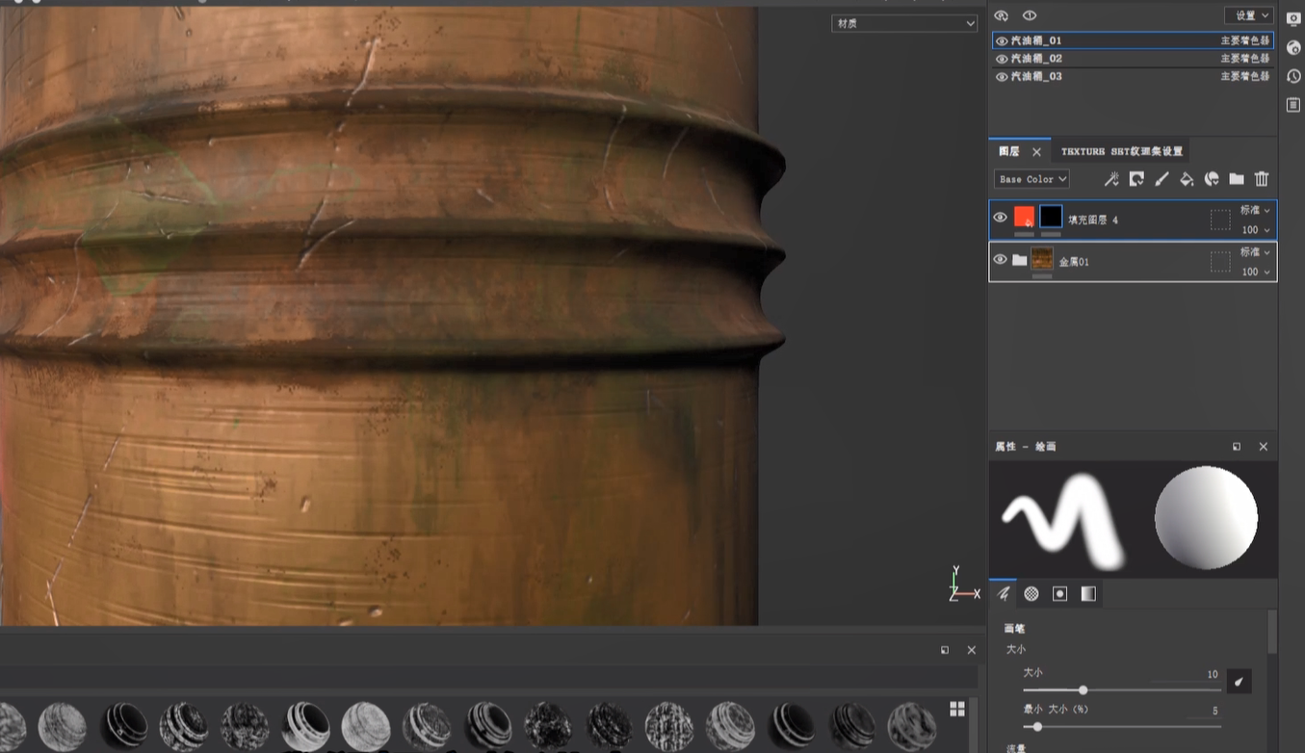Hide the 填充图层 4 layer

point(1000,218)
